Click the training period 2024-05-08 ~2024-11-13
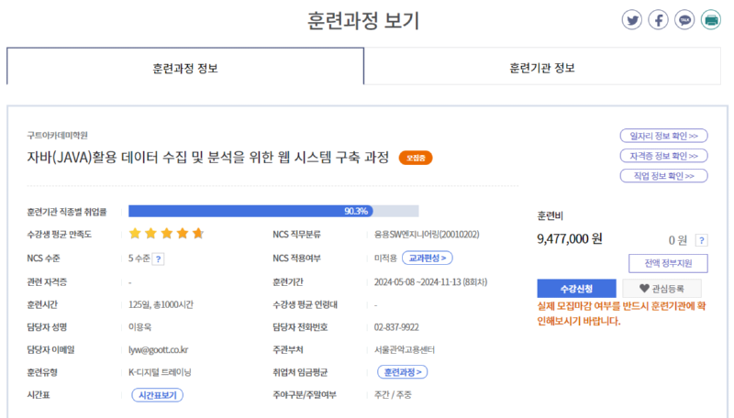The width and height of the screenshot is (734, 418). (430, 282)
